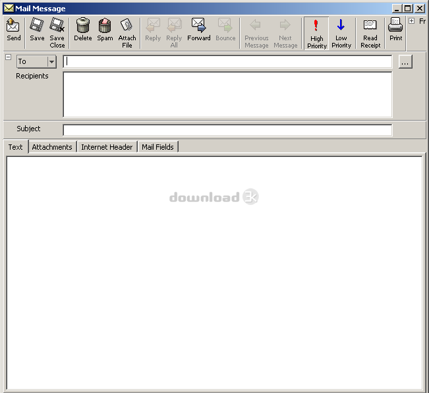The width and height of the screenshot is (429, 393).
Task: Focus the Subject input field
Action: 227,130
